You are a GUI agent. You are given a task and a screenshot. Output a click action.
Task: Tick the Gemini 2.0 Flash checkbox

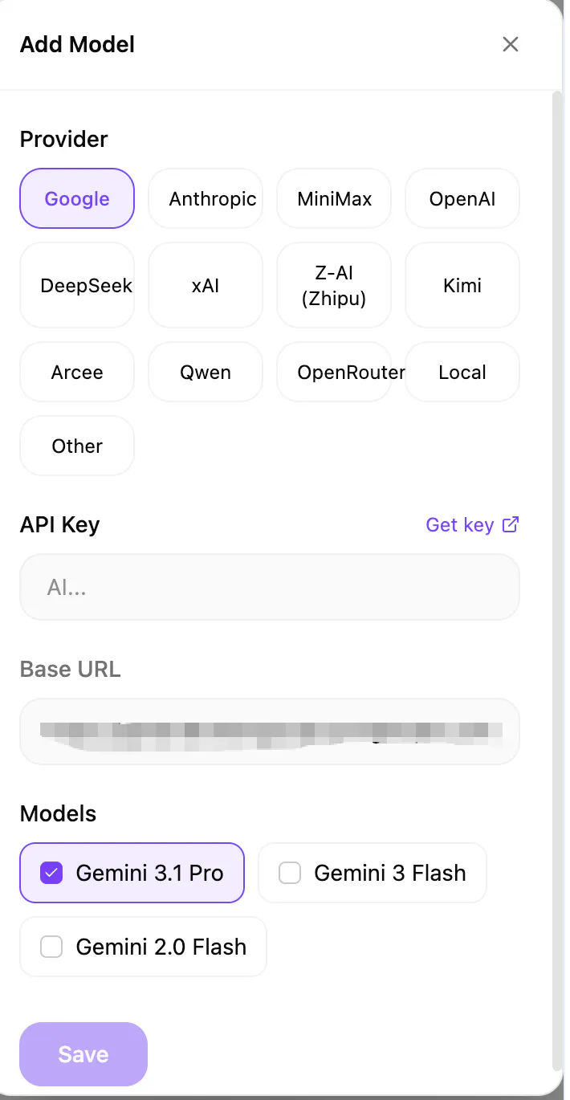51,947
